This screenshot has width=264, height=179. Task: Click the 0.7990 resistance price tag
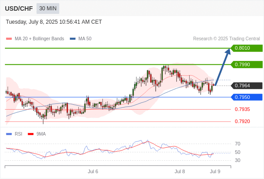[247, 64]
